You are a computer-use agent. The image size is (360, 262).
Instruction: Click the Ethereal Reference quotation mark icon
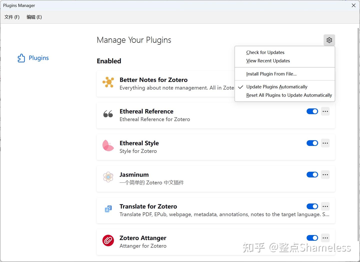[x=108, y=114]
